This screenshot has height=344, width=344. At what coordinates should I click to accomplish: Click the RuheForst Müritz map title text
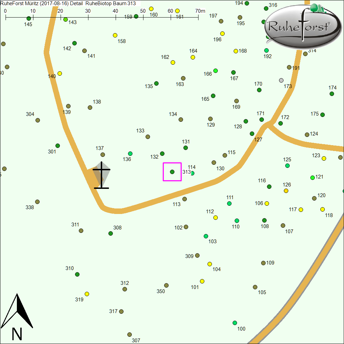(x=68, y=3)
